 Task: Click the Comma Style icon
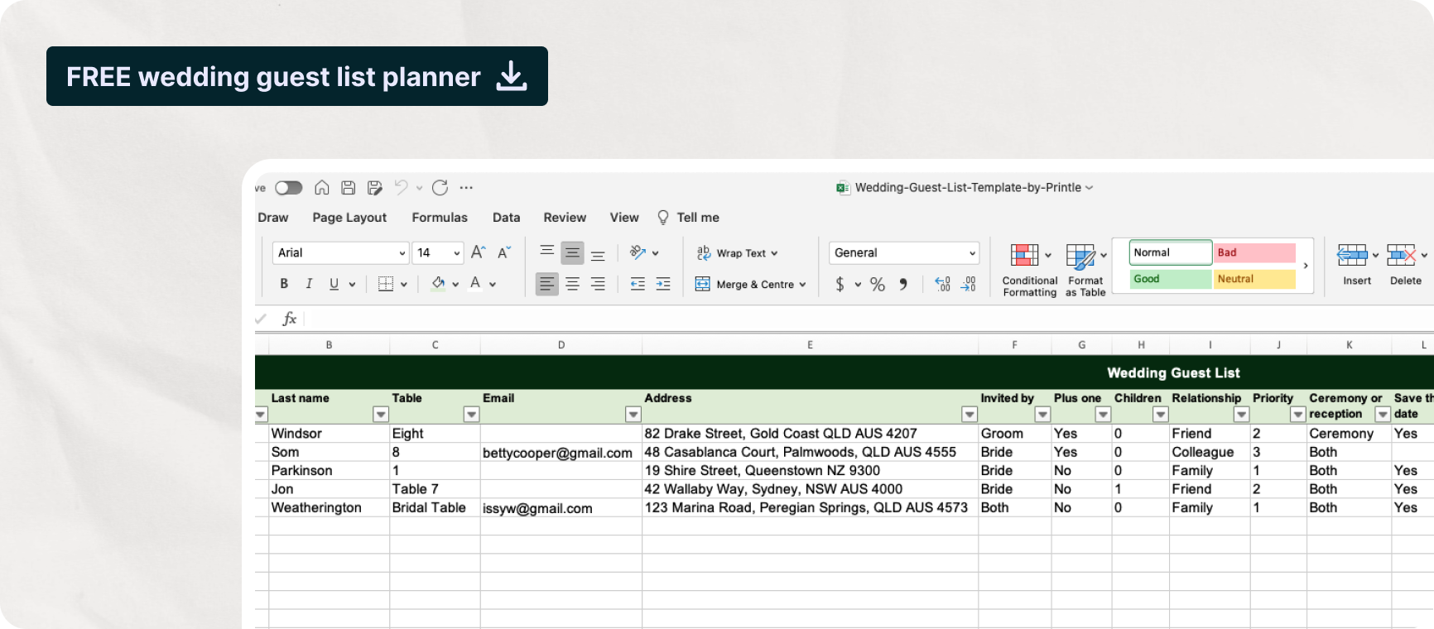[x=903, y=284]
